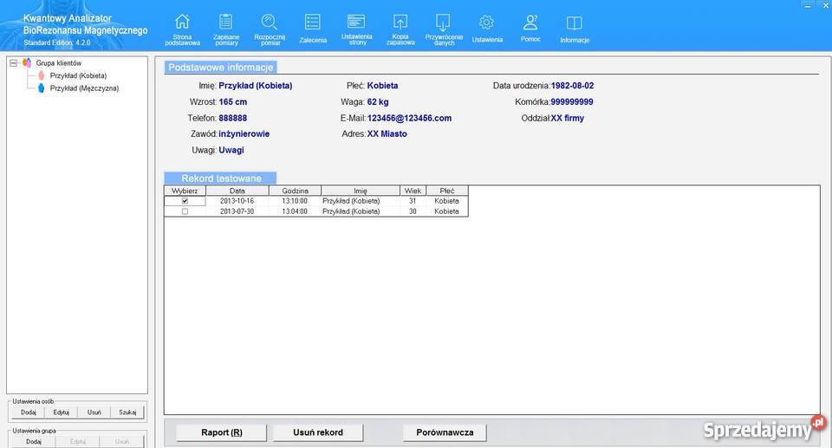Screen dimensions: 832x448
Task: Select Grupa klientów tree label
Action: click(59, 62)
